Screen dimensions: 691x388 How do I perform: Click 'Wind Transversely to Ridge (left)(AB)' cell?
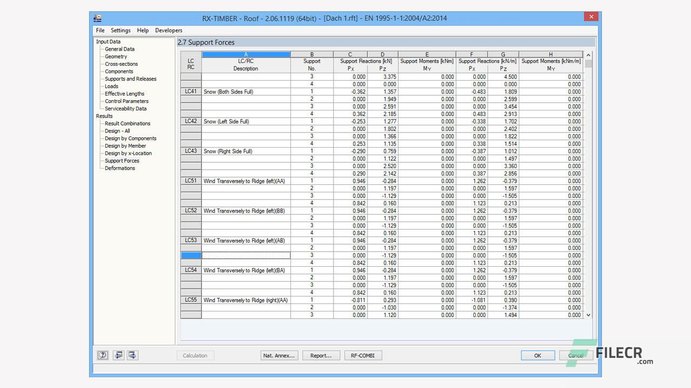pyautogui.click(x=246, y=240)
